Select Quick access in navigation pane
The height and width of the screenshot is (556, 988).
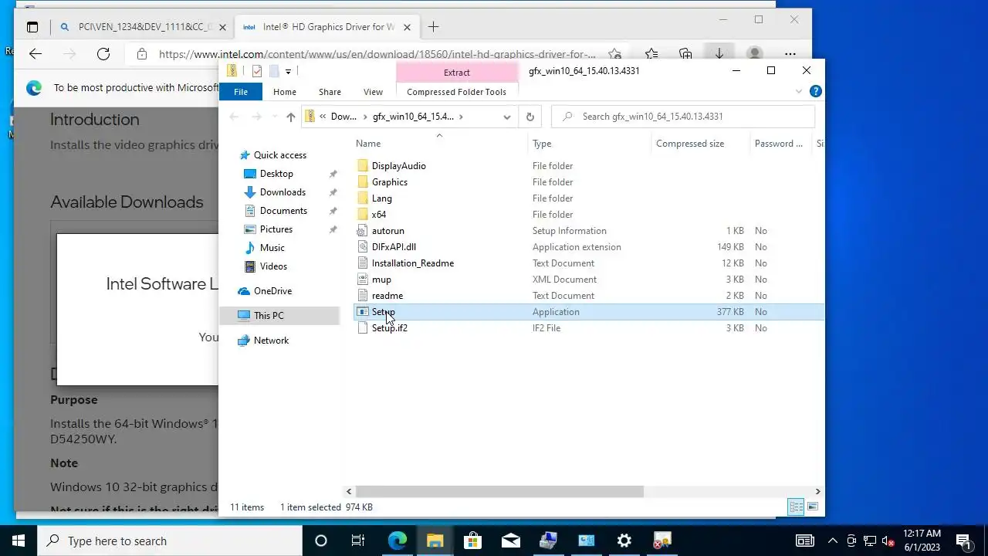(x=279, y=155)
